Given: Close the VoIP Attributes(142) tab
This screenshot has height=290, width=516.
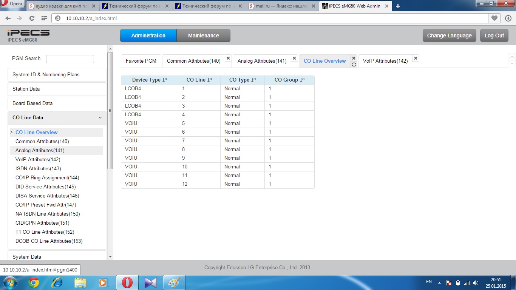Looking at the screenshot, I should pos(416,58).
